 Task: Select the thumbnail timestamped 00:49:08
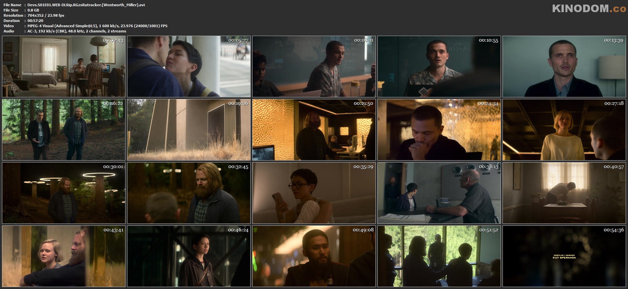click(314, 256)
